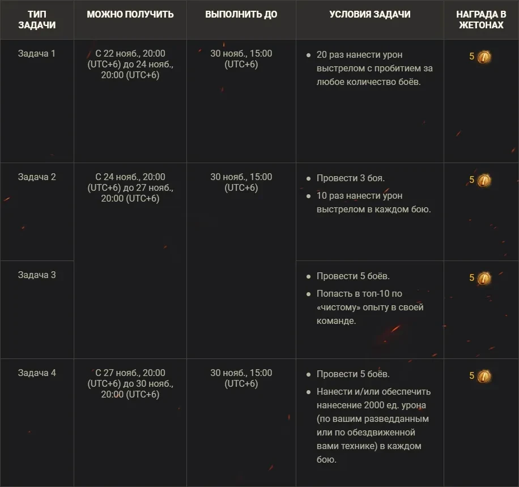Select the 'Задача 4' row label

coord(37,373)
